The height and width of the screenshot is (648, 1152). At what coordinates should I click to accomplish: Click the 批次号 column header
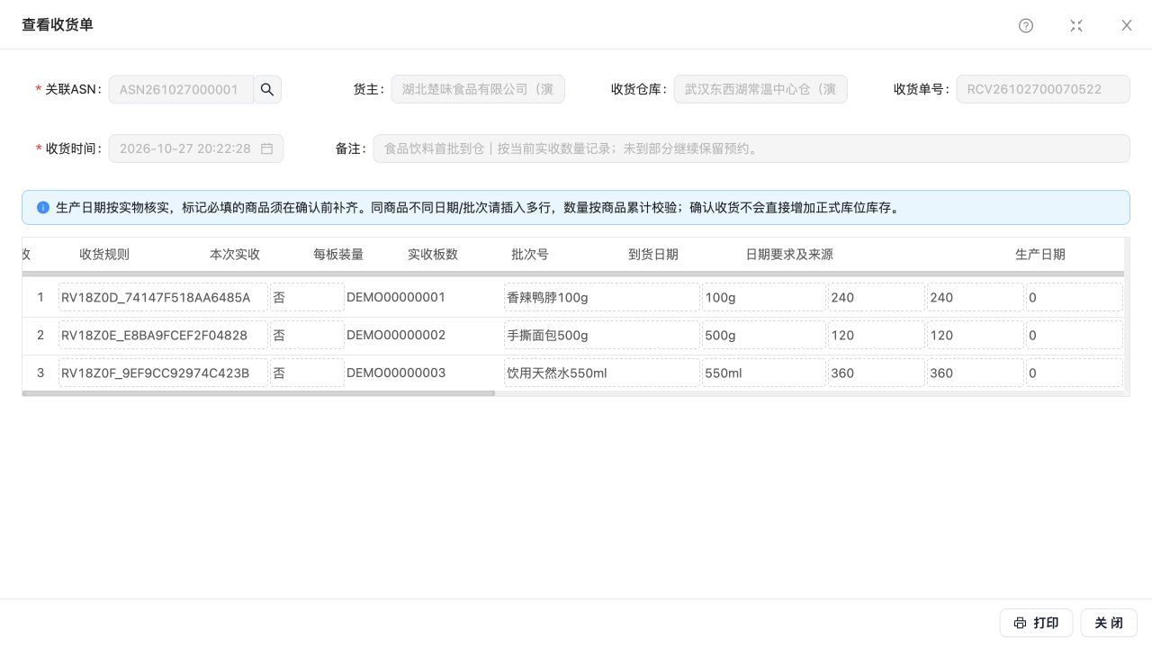(530, 255)
